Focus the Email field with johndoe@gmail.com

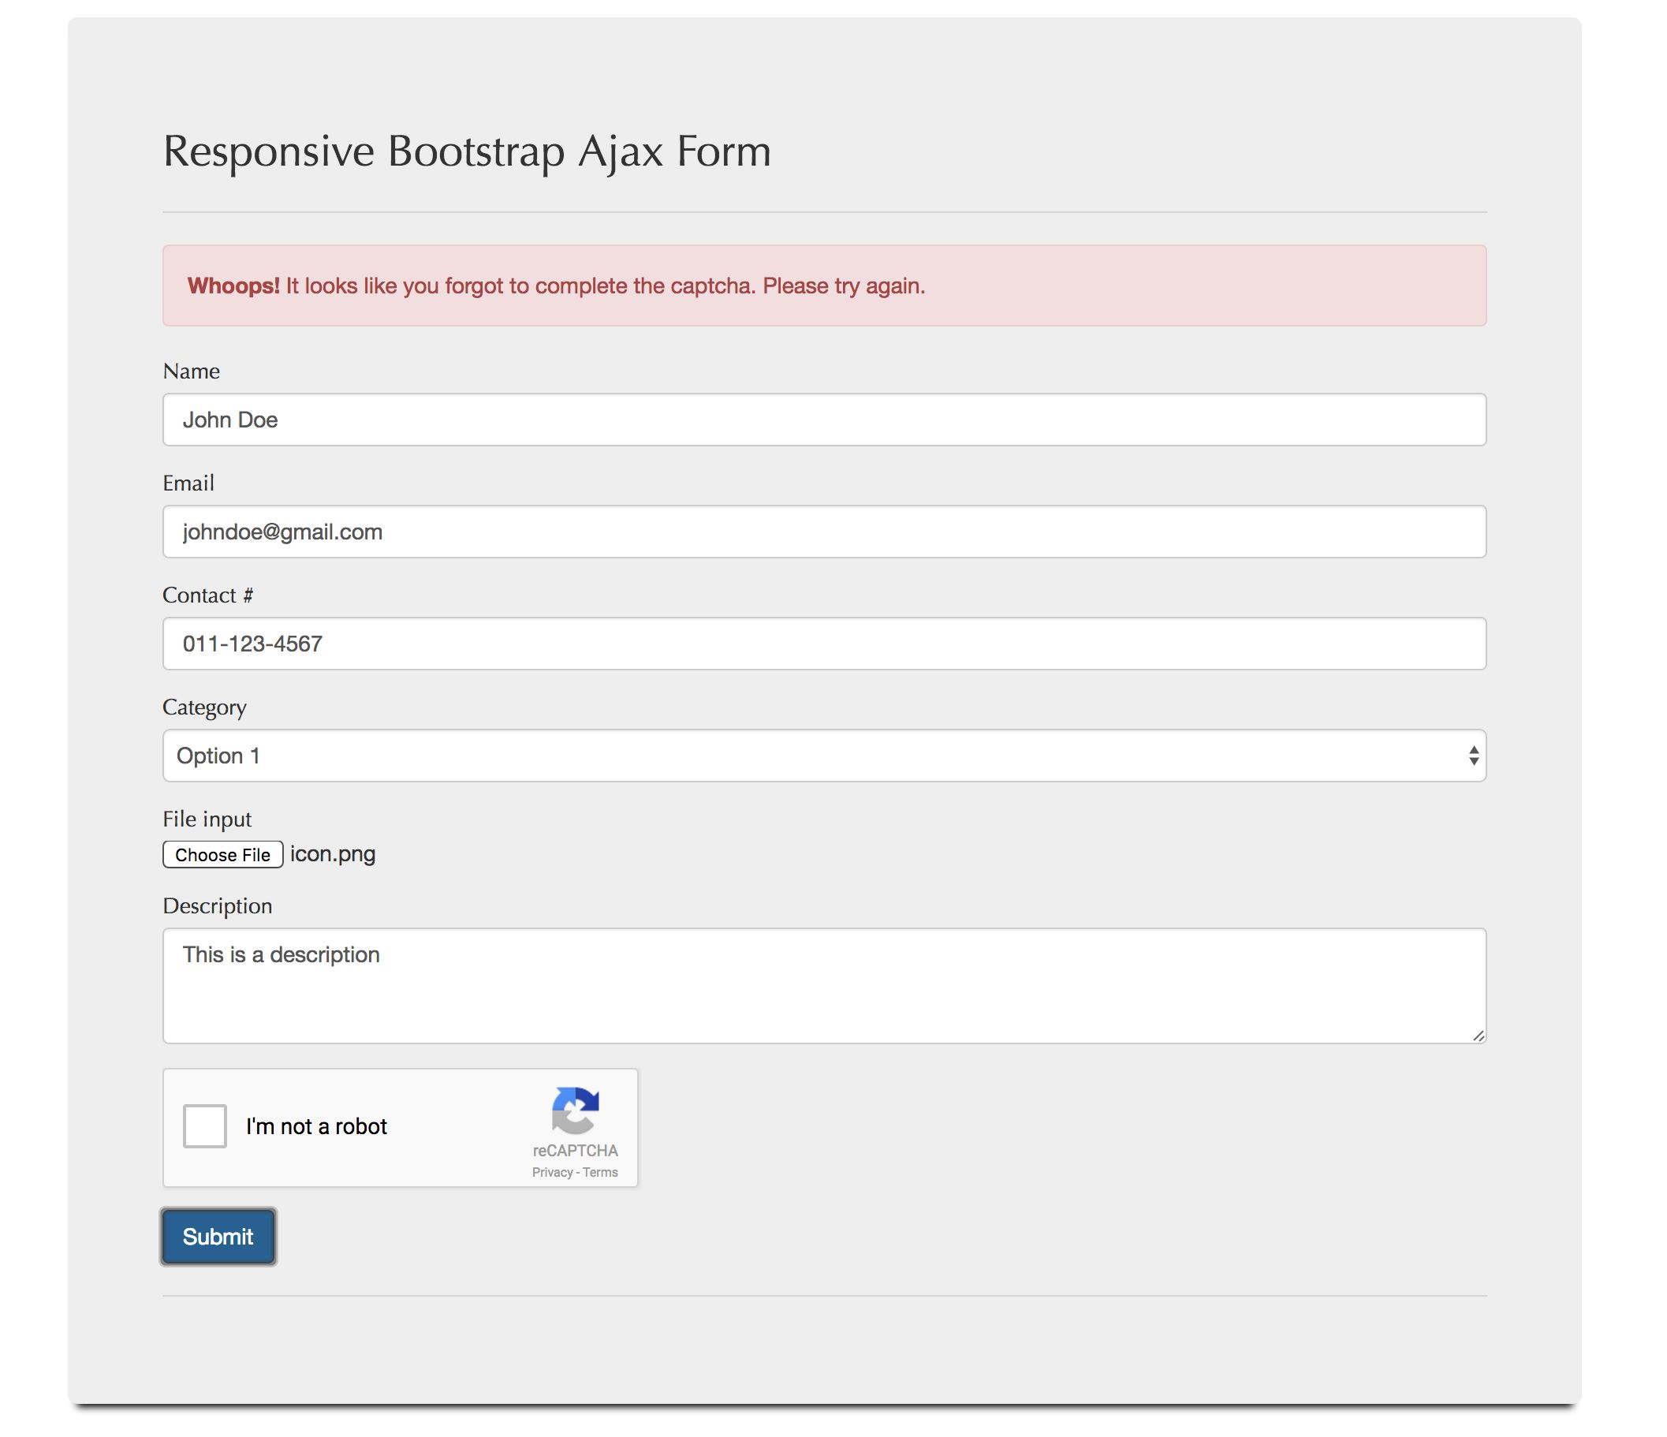click(x=824, y=532)
